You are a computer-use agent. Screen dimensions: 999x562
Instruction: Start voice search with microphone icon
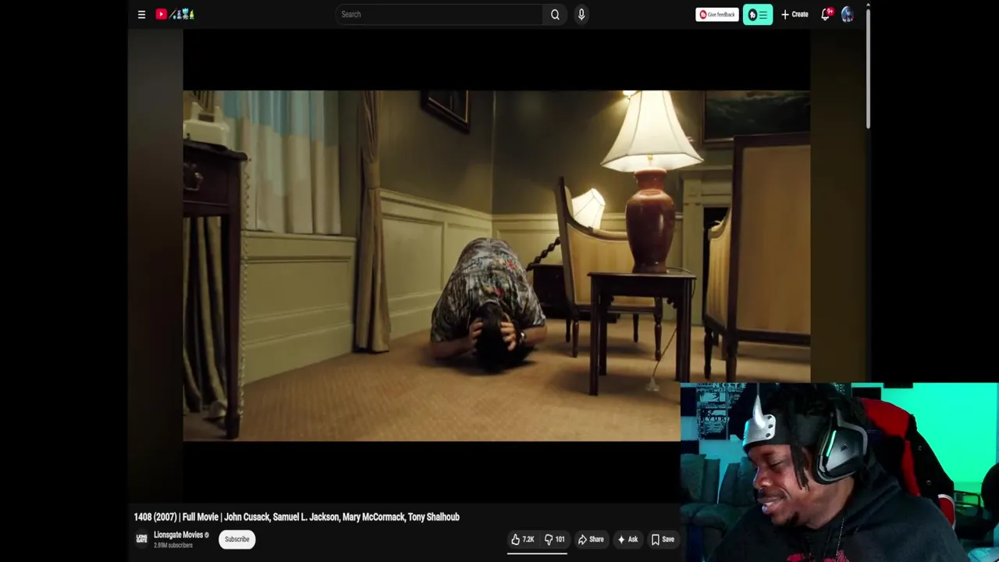[x=581, y=14]
